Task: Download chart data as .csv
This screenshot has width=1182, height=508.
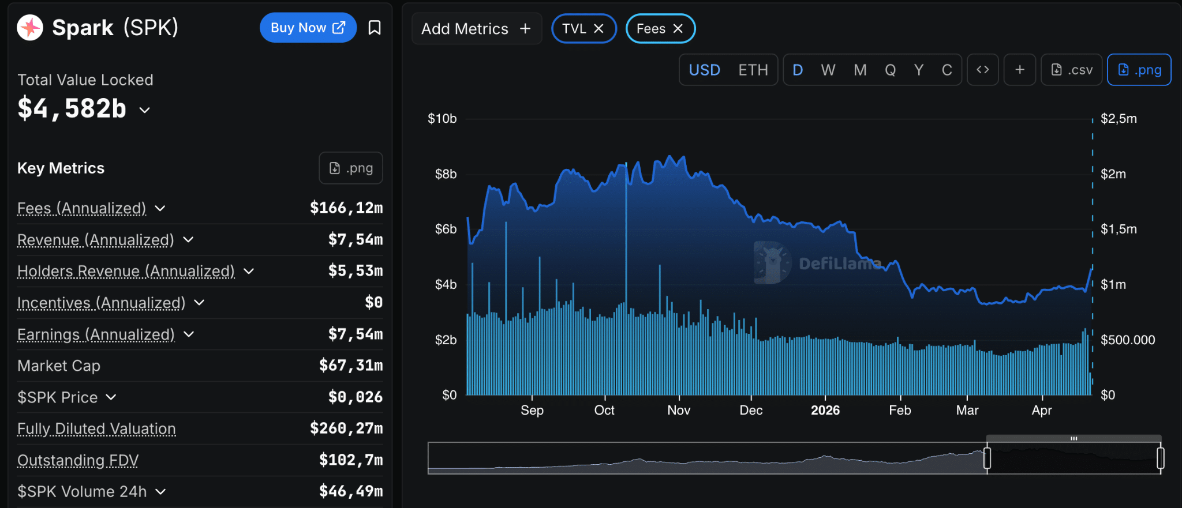Action: 1072,70
